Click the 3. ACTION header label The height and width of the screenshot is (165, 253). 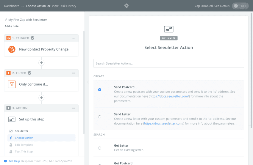[20, 108]
